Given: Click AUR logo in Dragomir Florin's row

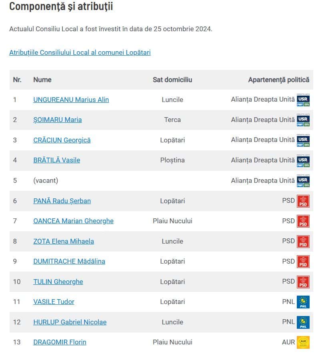Looking at the screenshot, I should point(303,342).
